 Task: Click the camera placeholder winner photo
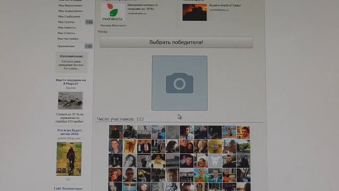click(x=180, y=83)
